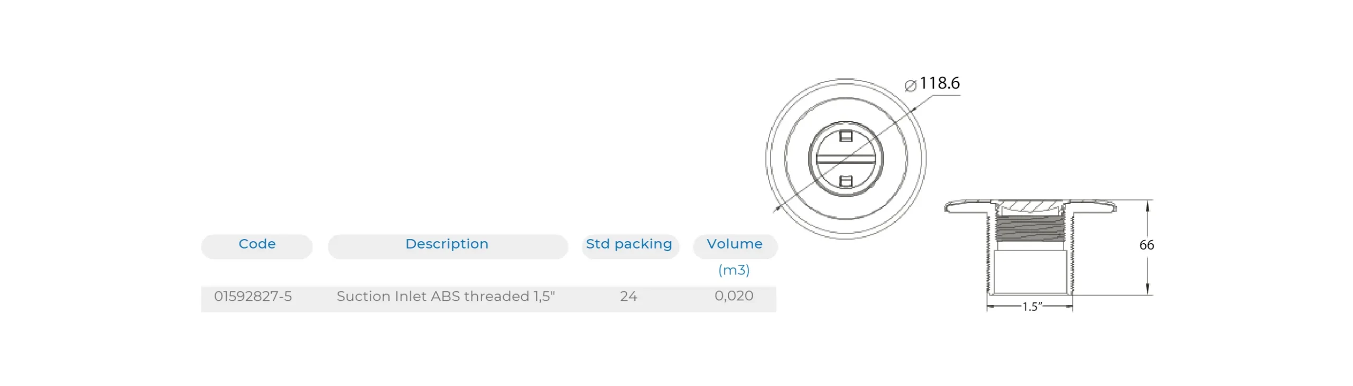Image resolution: width=1353 pixels, height=386 pixels.
Task: Click the Code column header
Action: coord(257,244)
